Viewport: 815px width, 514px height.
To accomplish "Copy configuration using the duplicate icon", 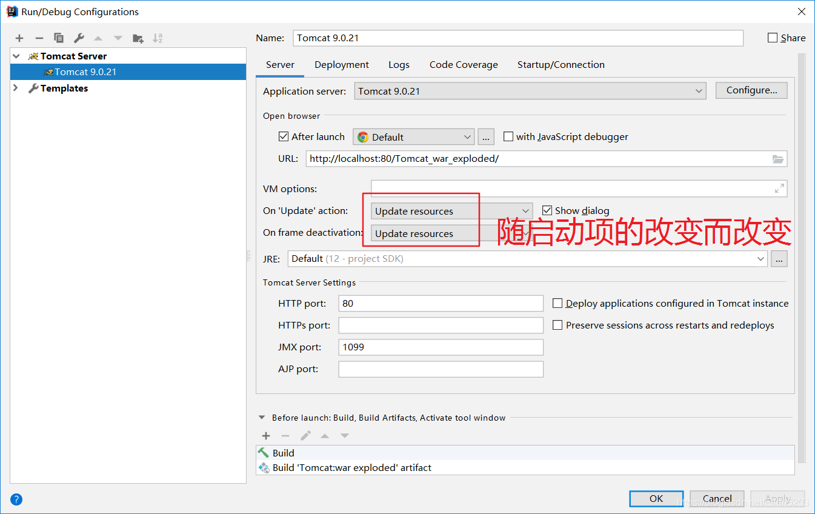I will [59, 38].
